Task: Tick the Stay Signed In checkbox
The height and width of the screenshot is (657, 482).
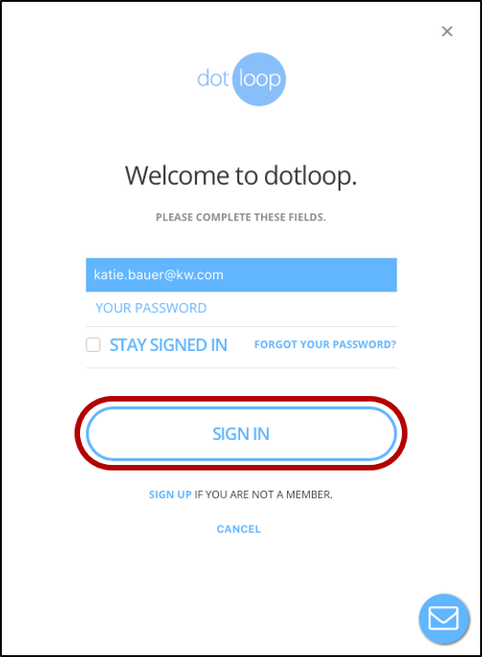Action: point(93,345)
